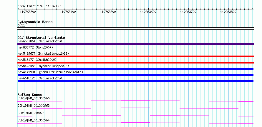Image resolution: width=262 pixels, height=127 pixels.
Task: Click ruler position 110763800
Action: [x=228, y=12]
